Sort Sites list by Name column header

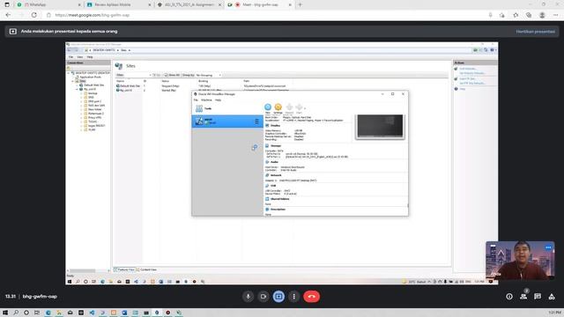[120, 81]
